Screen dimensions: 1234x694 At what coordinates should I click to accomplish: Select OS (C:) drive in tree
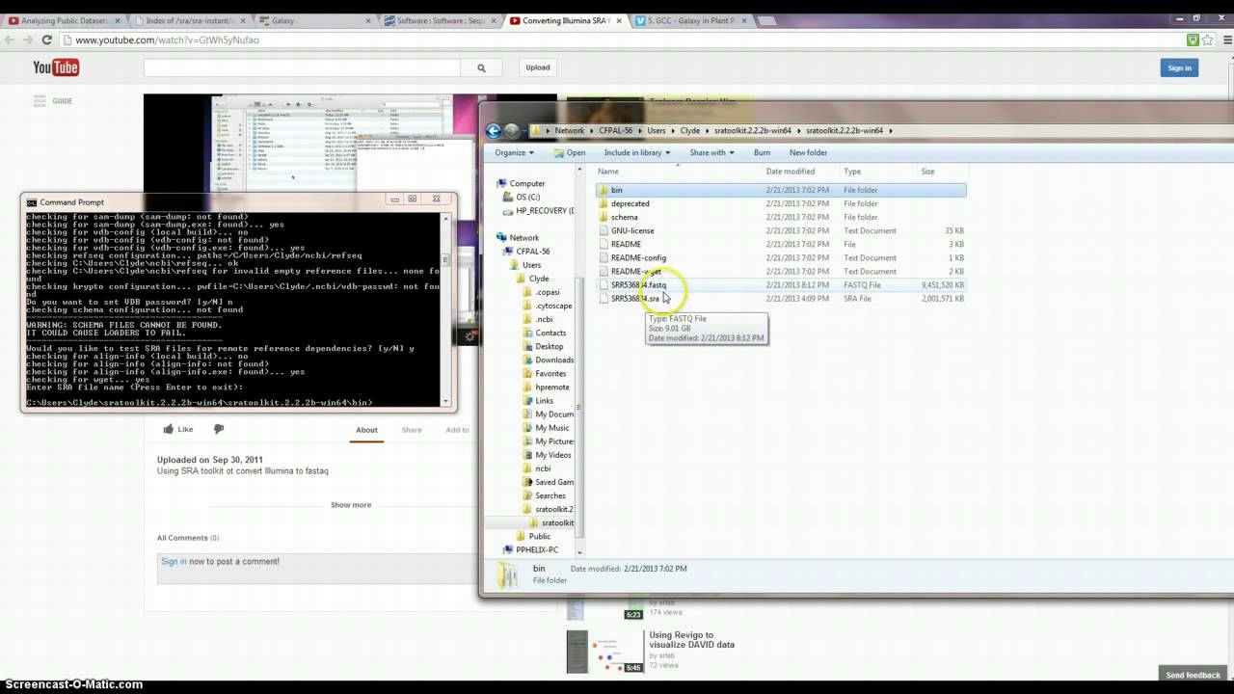(x=528, y=197)
